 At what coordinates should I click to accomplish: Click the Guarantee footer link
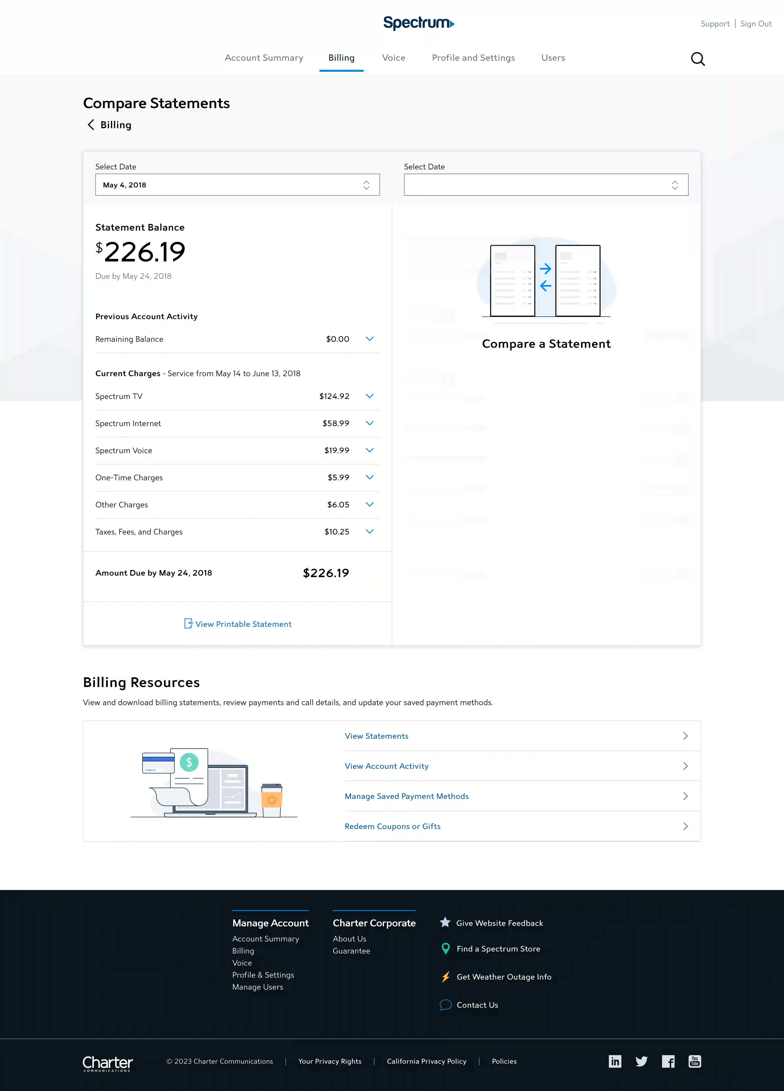pyautogui.click(x=351, y=950)
